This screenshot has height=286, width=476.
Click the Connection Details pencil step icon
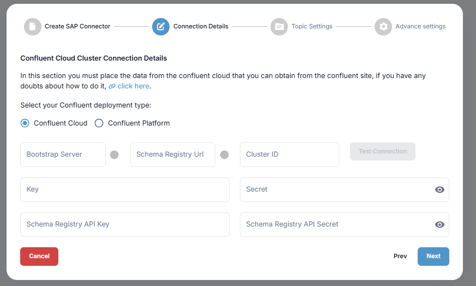(x=161, y=26)
